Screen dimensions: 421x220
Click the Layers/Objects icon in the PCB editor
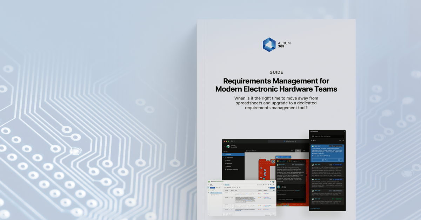247,151
